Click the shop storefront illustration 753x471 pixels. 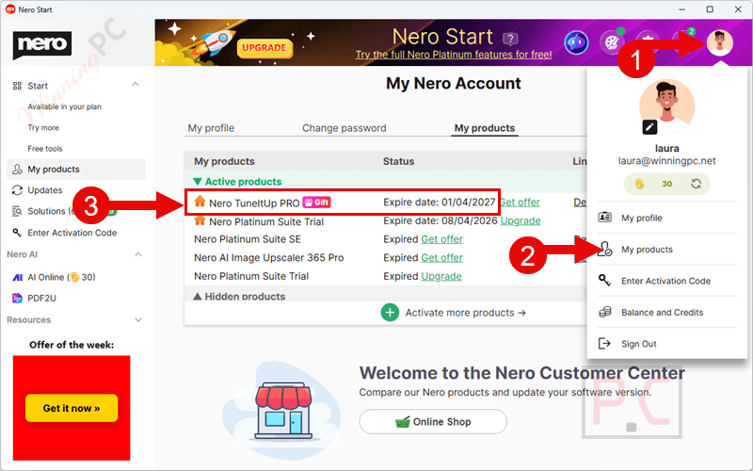coord(283,411)
